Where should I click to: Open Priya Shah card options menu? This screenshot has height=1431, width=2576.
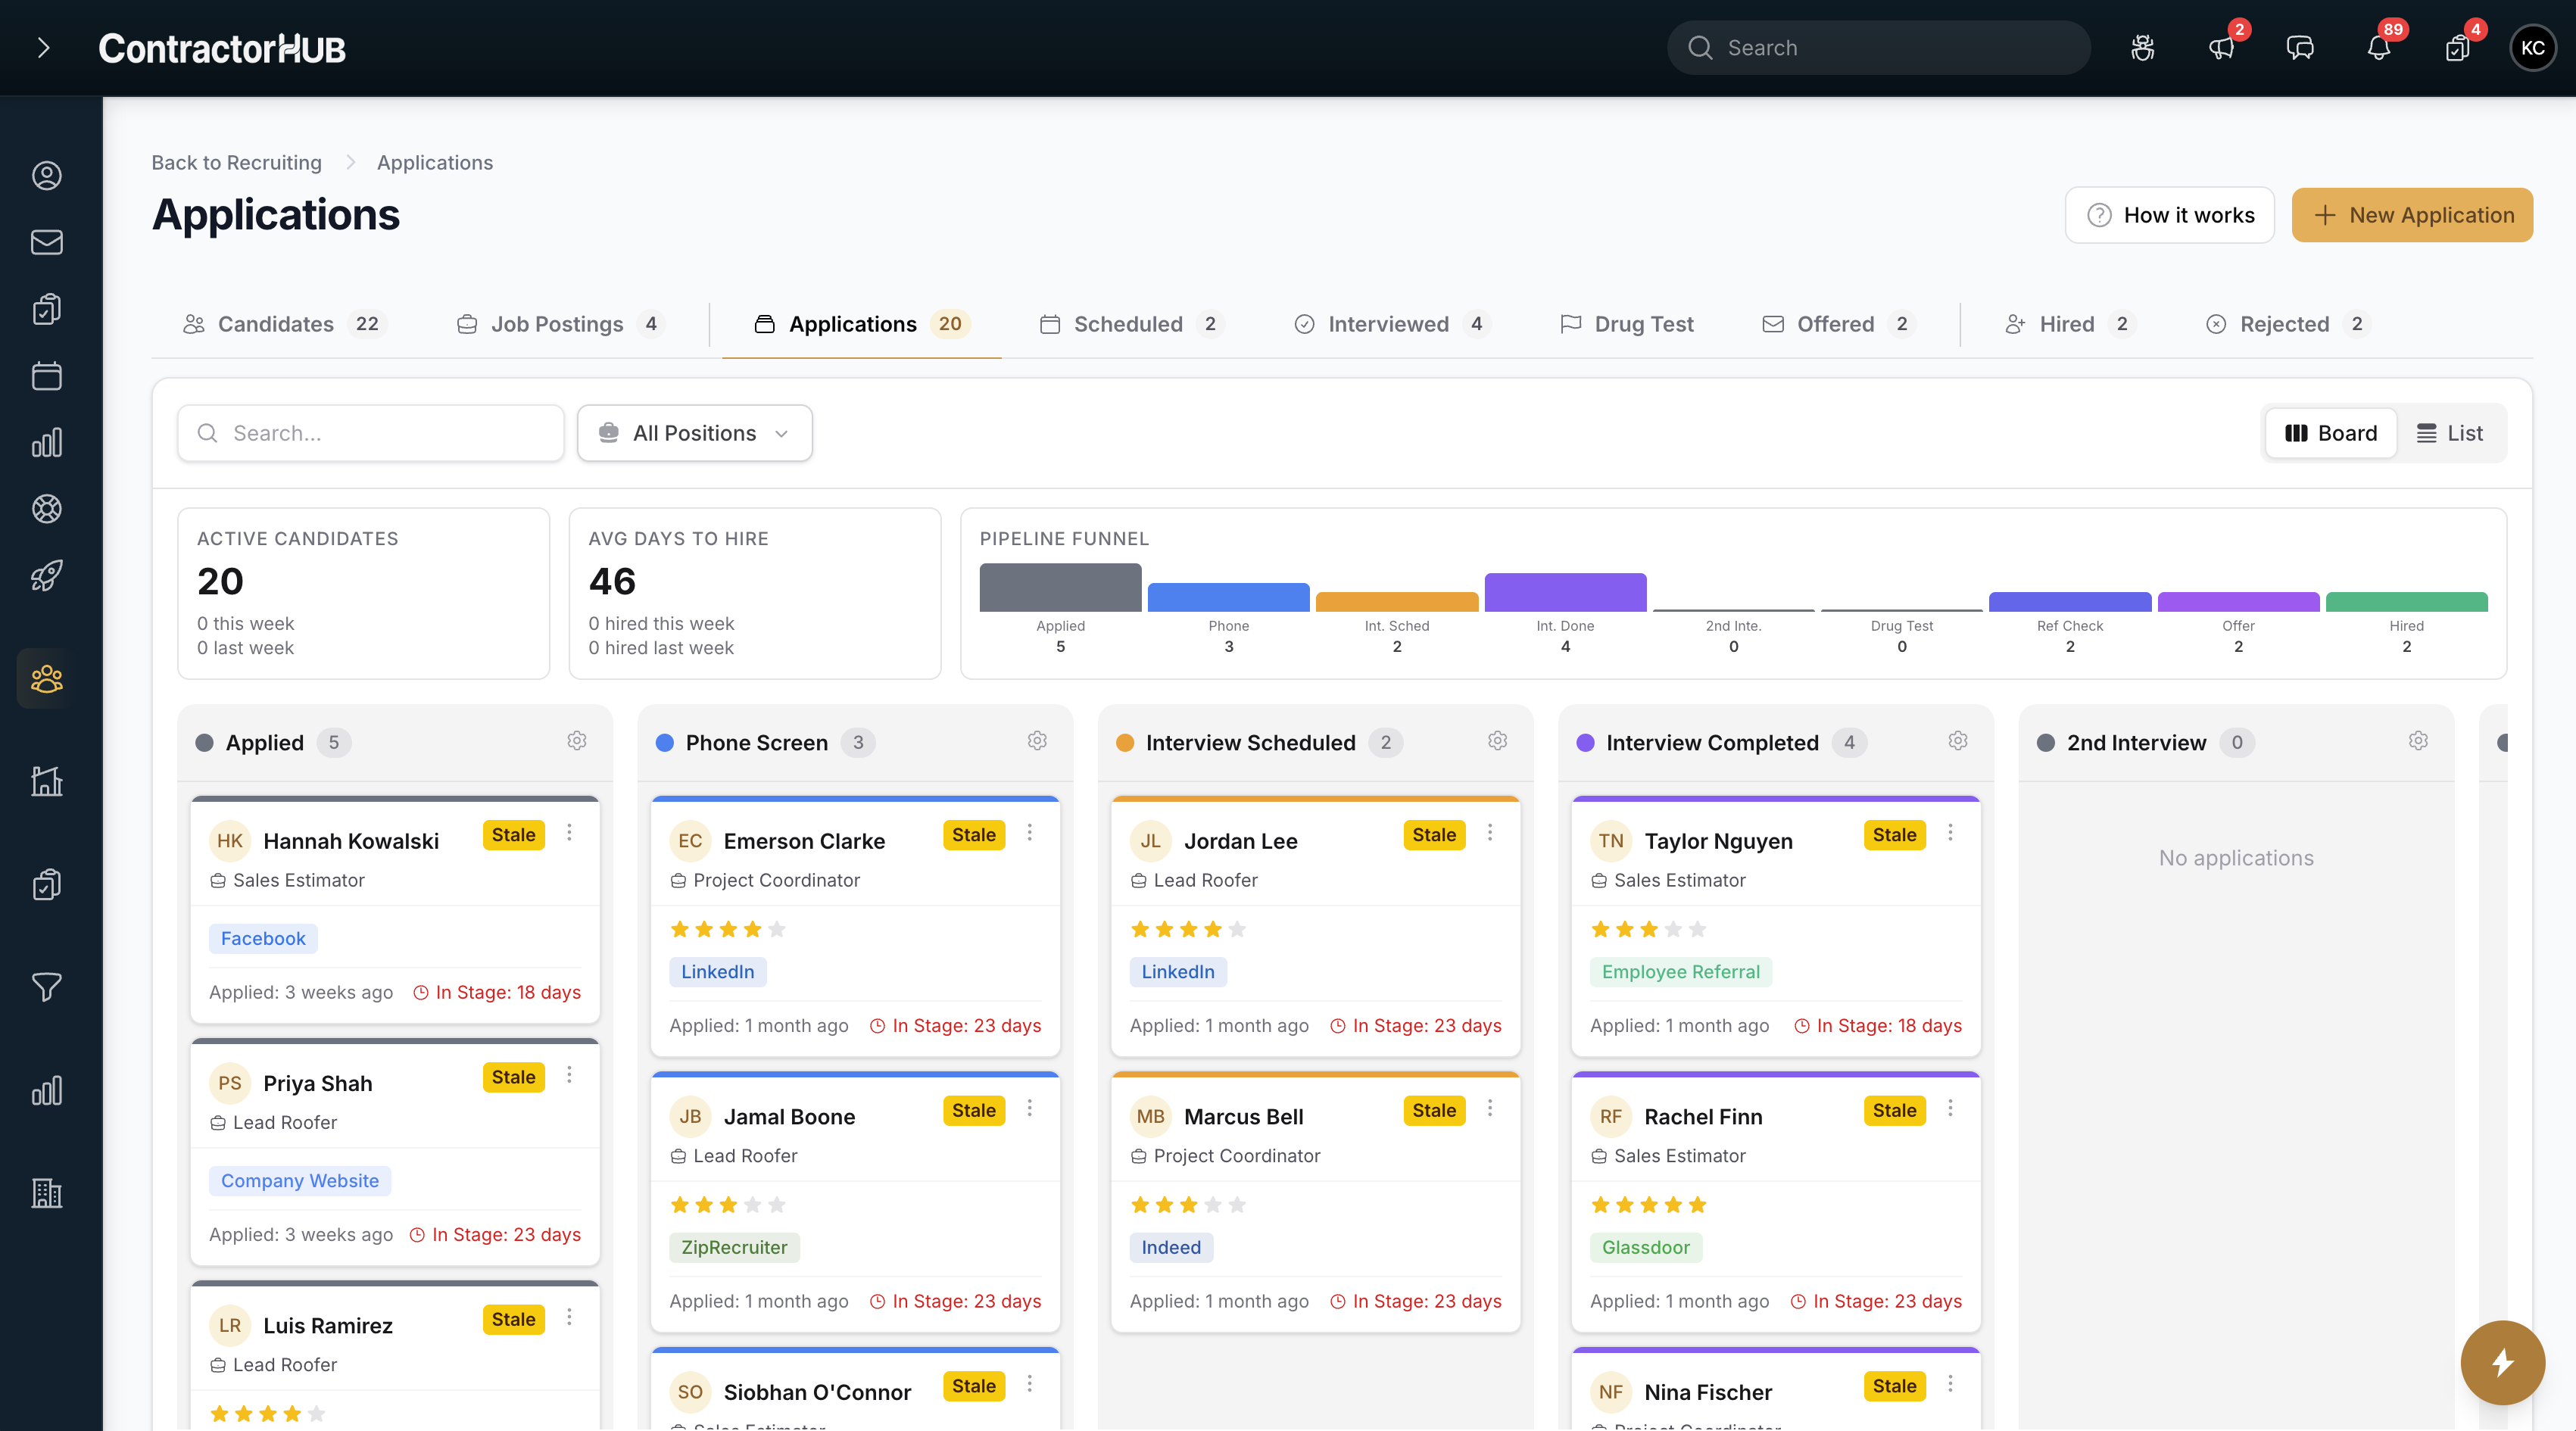569,1075
